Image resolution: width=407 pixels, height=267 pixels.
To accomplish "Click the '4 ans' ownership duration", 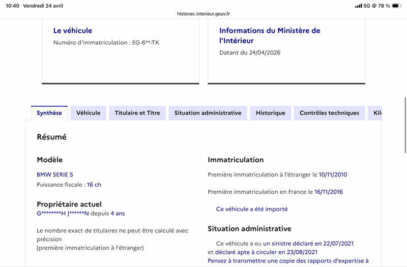I will 118,213.
